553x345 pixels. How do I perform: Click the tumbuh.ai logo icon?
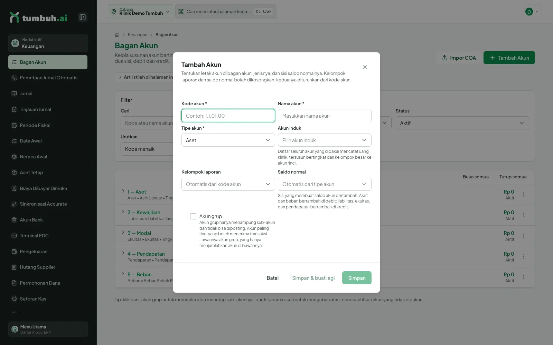pos(15,17)
